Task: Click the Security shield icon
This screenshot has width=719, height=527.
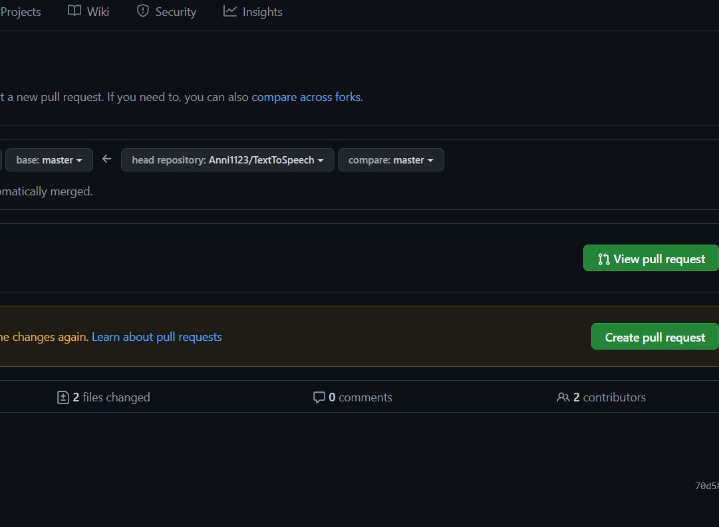Action: (143, 11)
